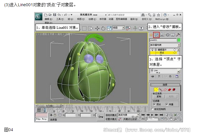Collapse the Selection rollout header
The height and width of the screenshot is (135, 199).
tap(165, 85)
